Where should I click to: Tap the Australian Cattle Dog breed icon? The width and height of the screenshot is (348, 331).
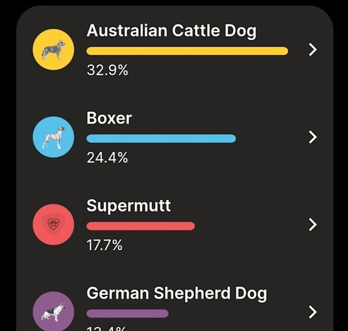53,50
